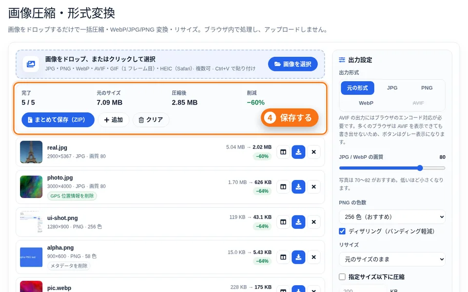Download the compressed alpha.png
Viewport: 468px width, 292px height.
coord(298,257)
